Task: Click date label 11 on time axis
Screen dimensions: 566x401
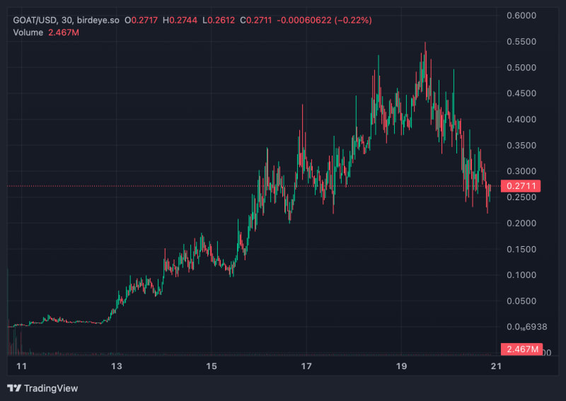Action: coord(21,366)
